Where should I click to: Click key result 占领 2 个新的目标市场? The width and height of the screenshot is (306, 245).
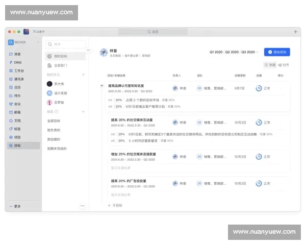[x=142, y=100]
